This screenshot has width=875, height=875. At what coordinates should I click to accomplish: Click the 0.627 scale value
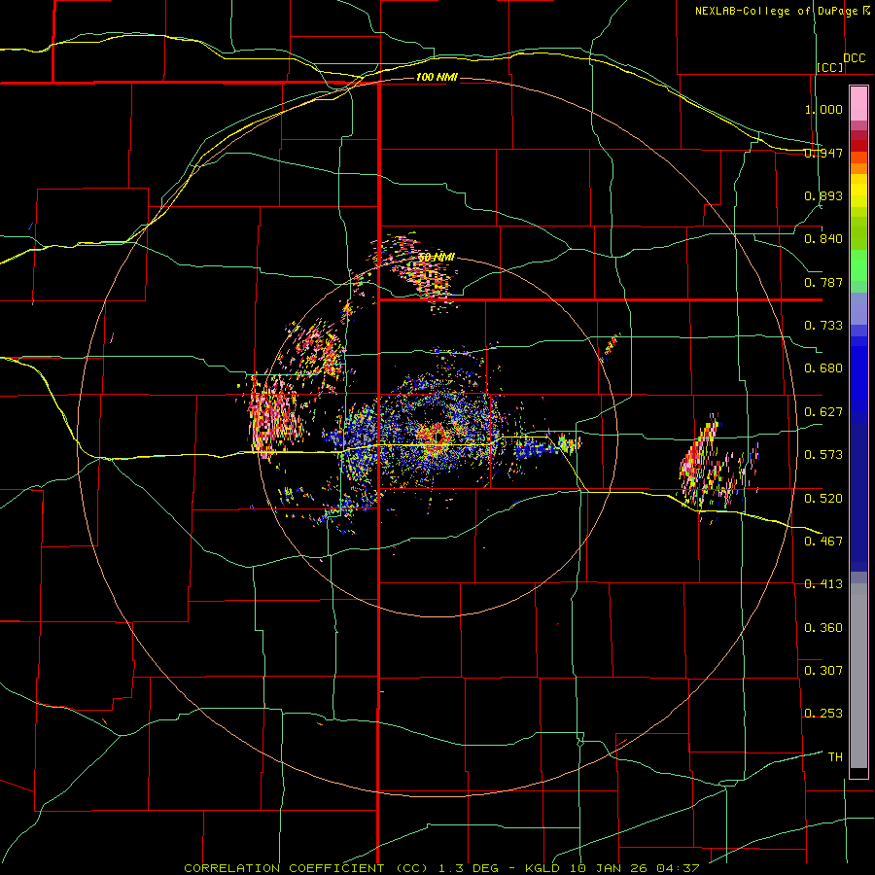click(823, 412)
